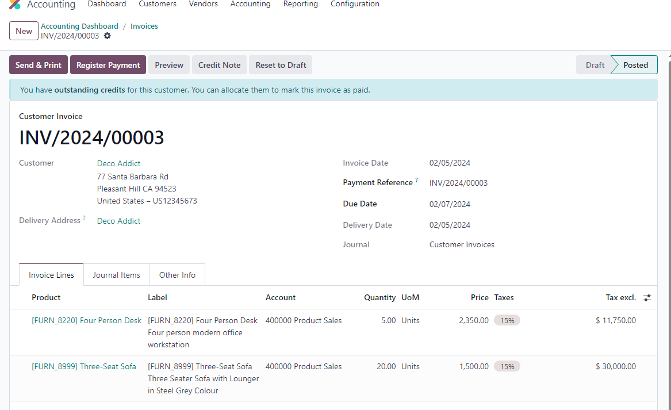
Task: Select the Draft status stage
Action: pyautogui.click(x=595, y=65)
